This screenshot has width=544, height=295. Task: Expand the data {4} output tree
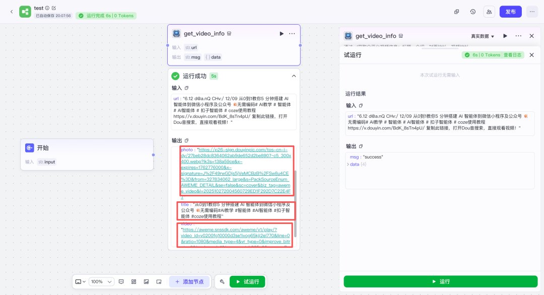coord(348,165)
